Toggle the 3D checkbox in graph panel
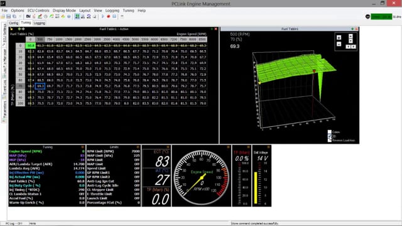This screenshot has width=402, height=226. click(x=329, y=136)
